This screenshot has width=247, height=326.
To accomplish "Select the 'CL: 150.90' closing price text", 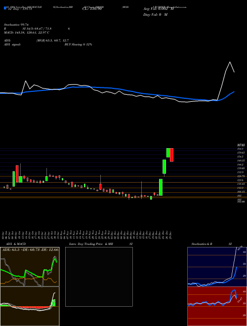I will [92, 9].
